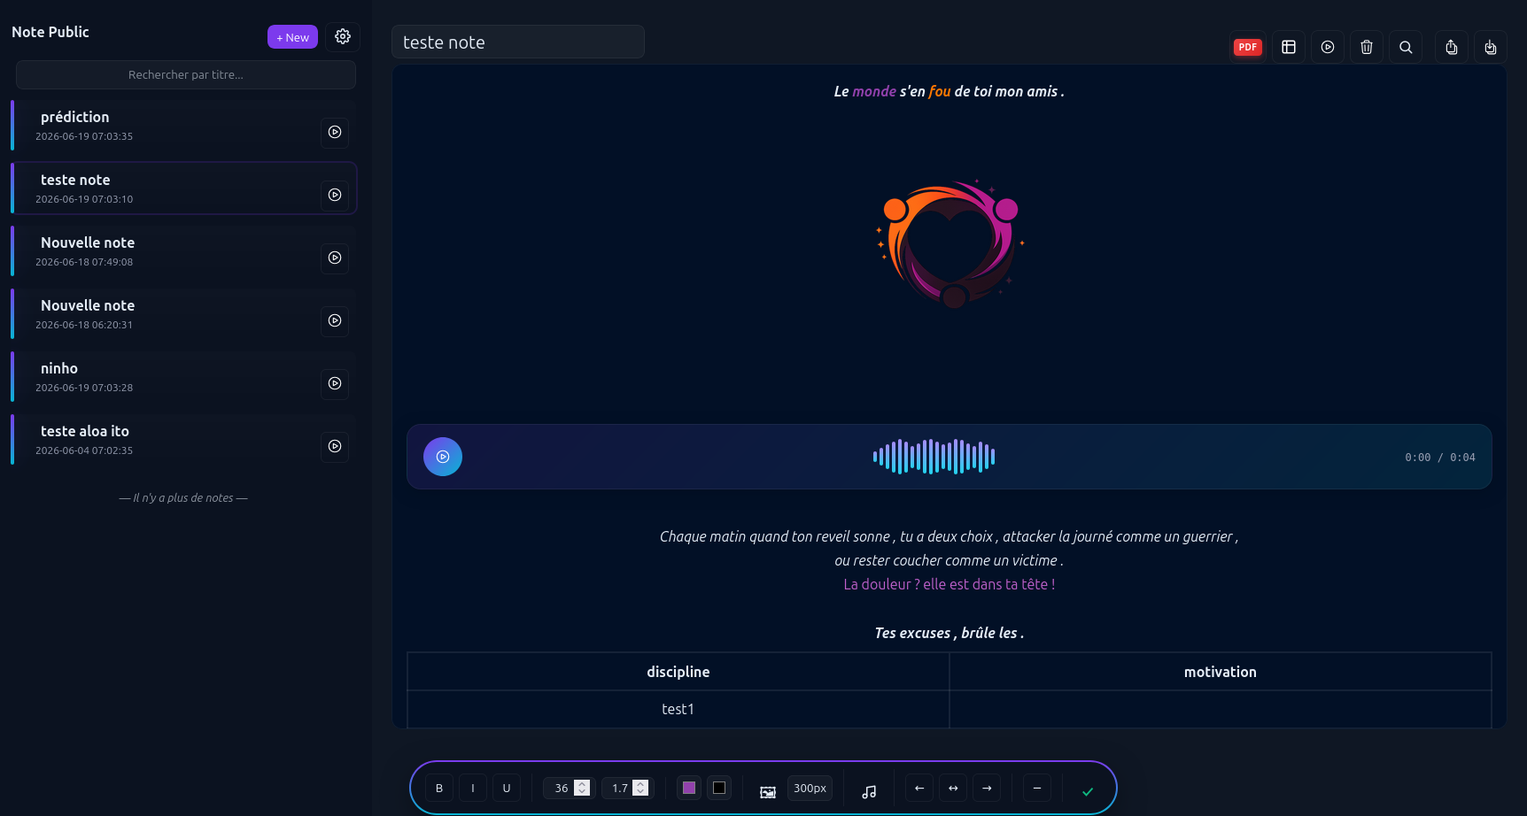The height and width of the screenshot is (816, 1527).
Task: Click the 'discipline' table header cell
Action: click(x=678, y=672)
